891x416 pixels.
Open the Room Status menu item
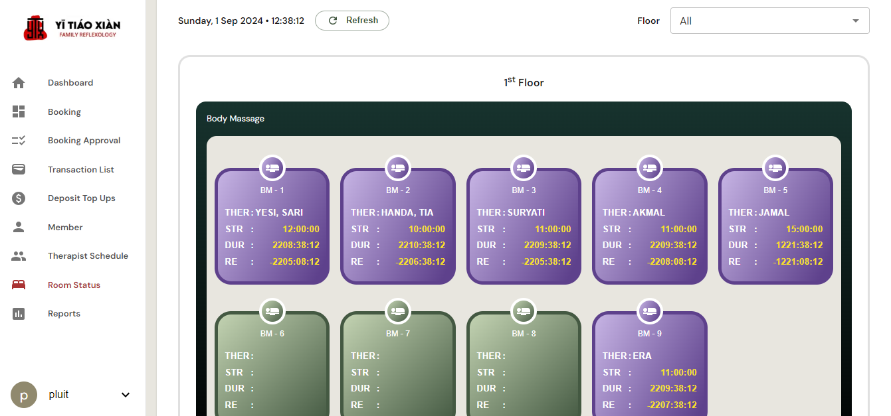pos(74,285)
